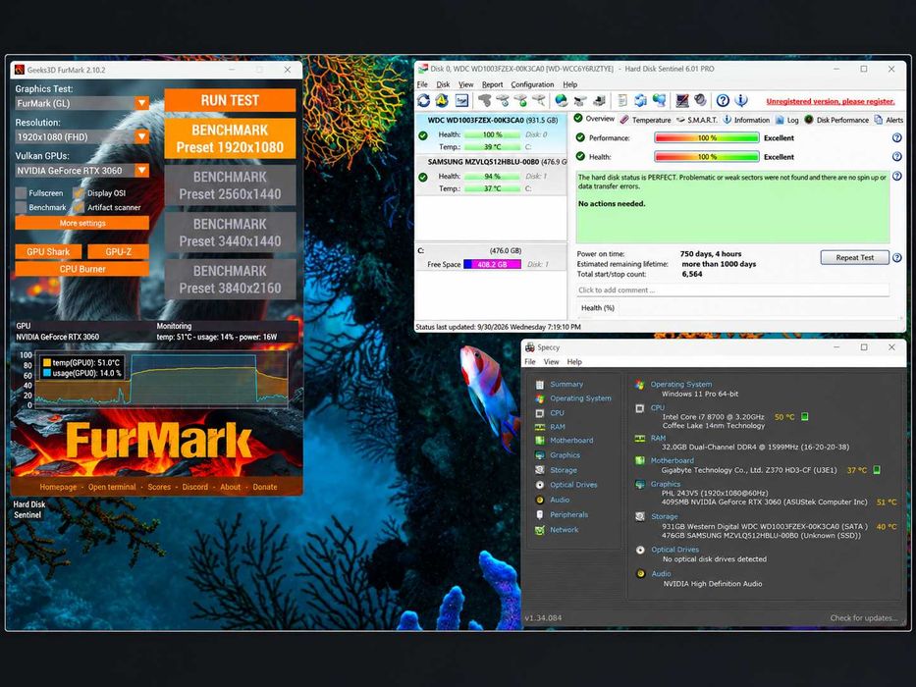This screenshot has width=916, height=687.
Task: Click the RUN TEST button in FurMark
Action: tap(230, 100)
